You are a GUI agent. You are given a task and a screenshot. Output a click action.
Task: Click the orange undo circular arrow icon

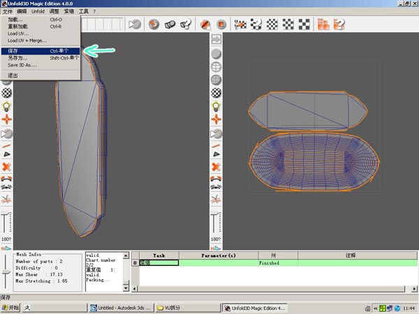tap(154, 24)
